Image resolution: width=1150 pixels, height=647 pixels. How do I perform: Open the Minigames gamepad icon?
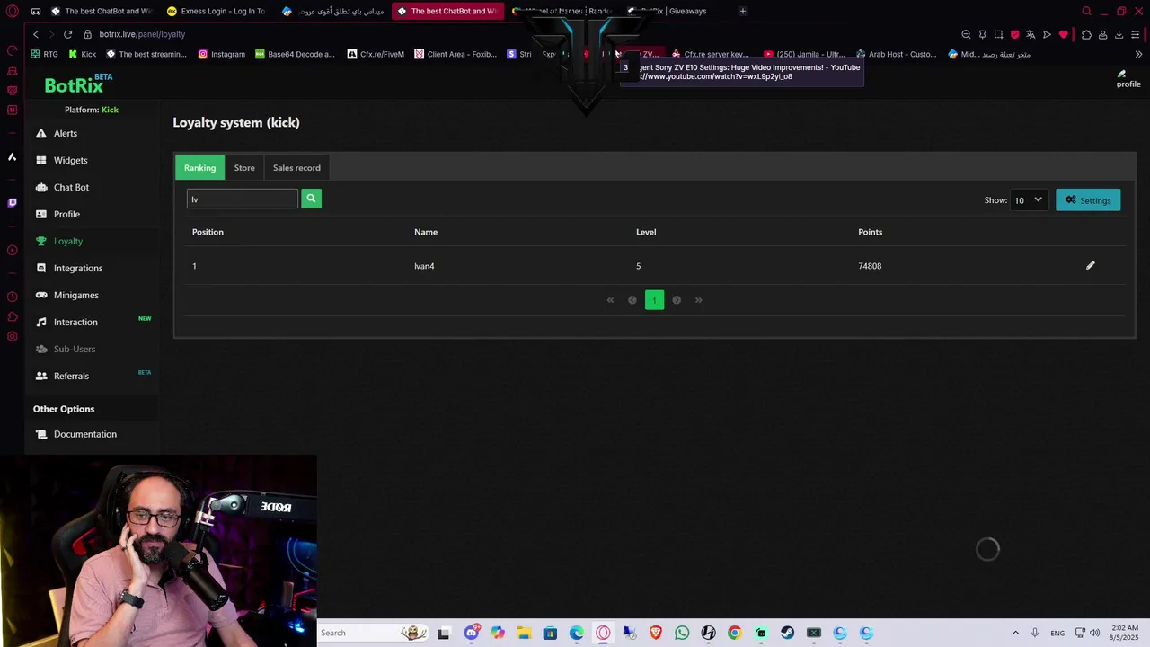40,295
